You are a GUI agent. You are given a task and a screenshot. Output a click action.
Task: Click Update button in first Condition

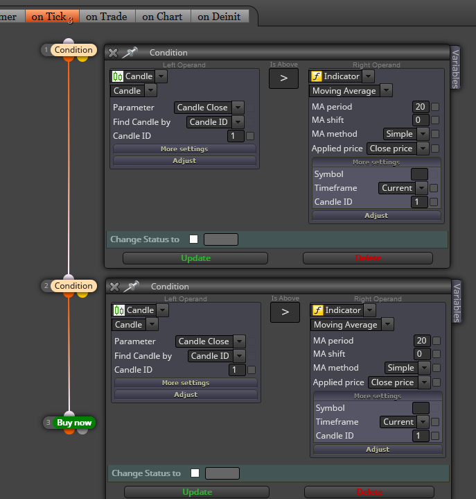click(195, 258)
